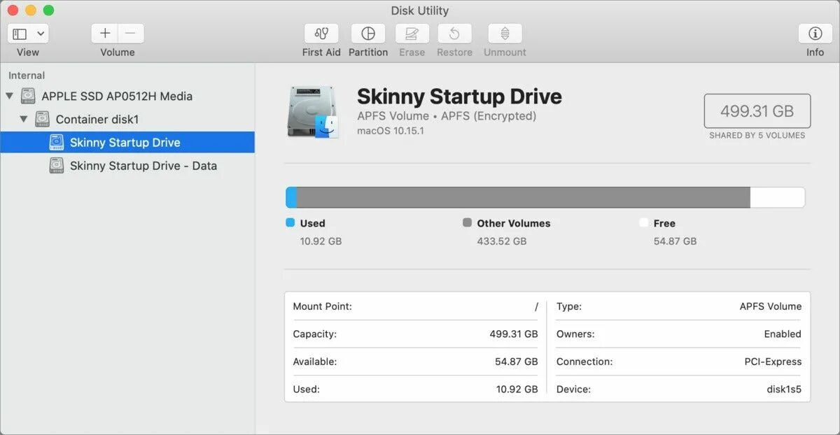Click the APFS Volume • APFS (Encrypted) subtitle

(447, 116)
